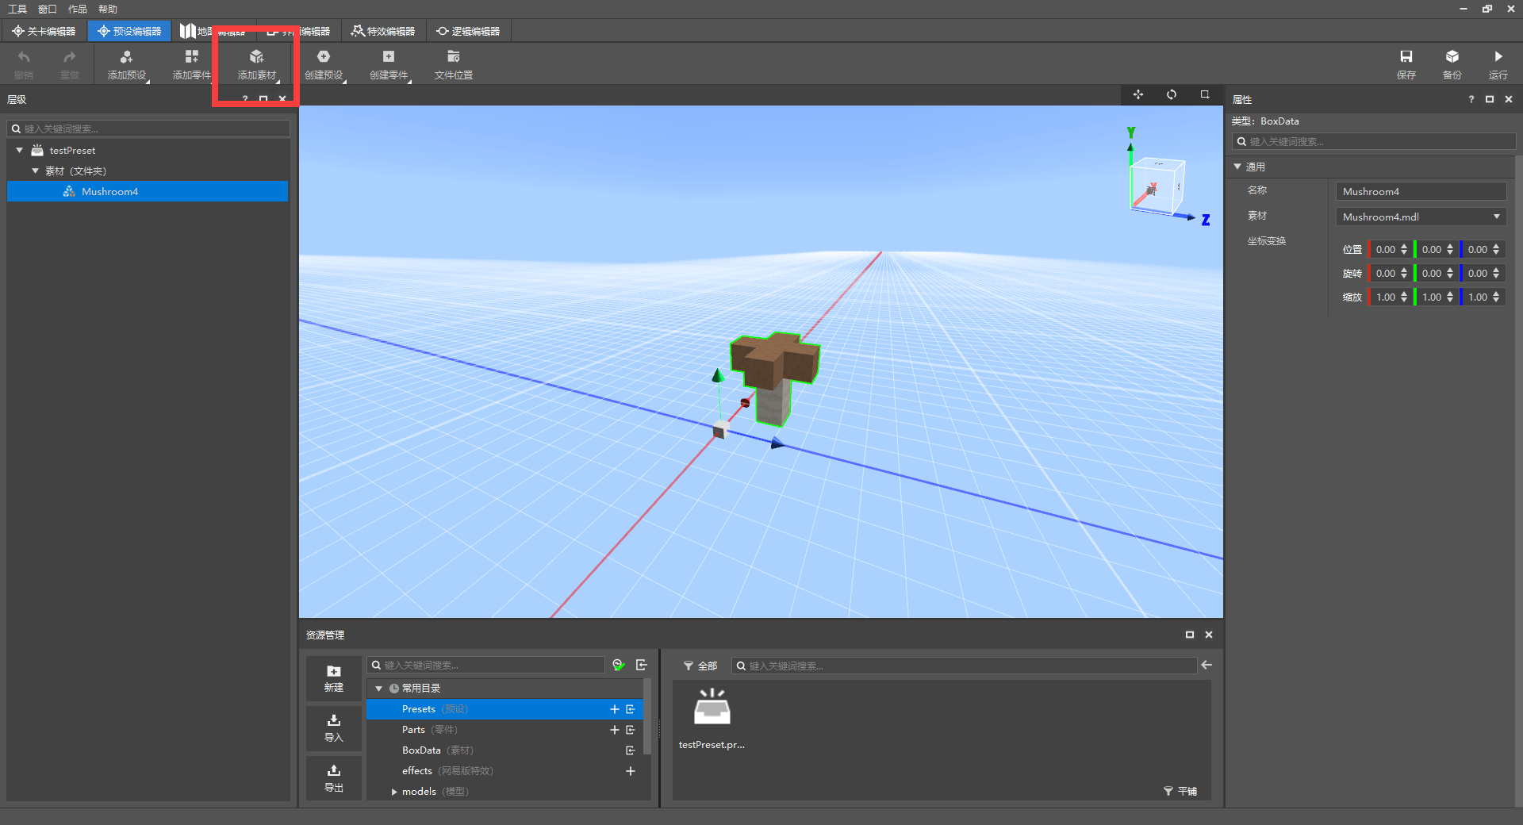Switch to 逻辑编辑器 tab
The width and height of the screenshot is (1523, 825).
[x=469, y=31]
